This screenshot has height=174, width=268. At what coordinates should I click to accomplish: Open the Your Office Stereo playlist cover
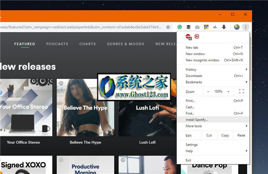pyautogui.click(x=26, y=107)
